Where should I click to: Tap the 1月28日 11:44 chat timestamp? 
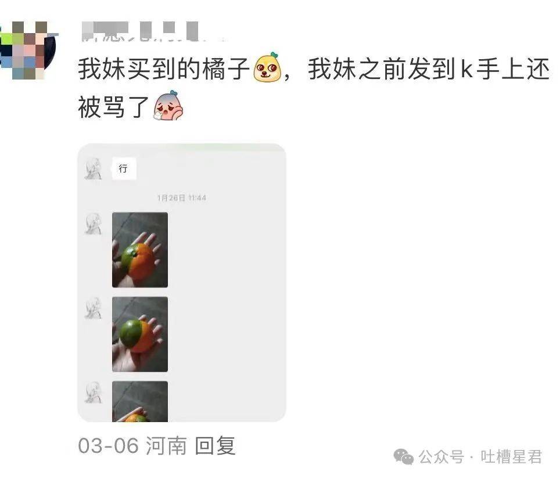[x=182, y=198]
